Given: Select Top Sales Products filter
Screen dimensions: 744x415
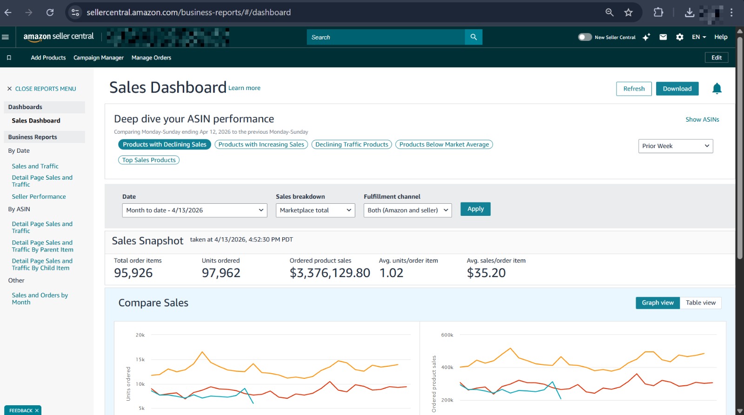Looking at the screenshot, I should (x=149, y=160).
